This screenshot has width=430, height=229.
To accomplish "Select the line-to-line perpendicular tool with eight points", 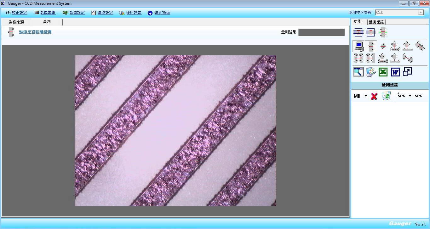I will 395,46.
